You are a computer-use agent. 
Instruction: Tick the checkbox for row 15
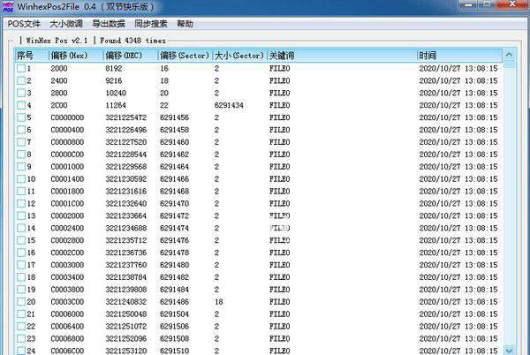point(21,240)
